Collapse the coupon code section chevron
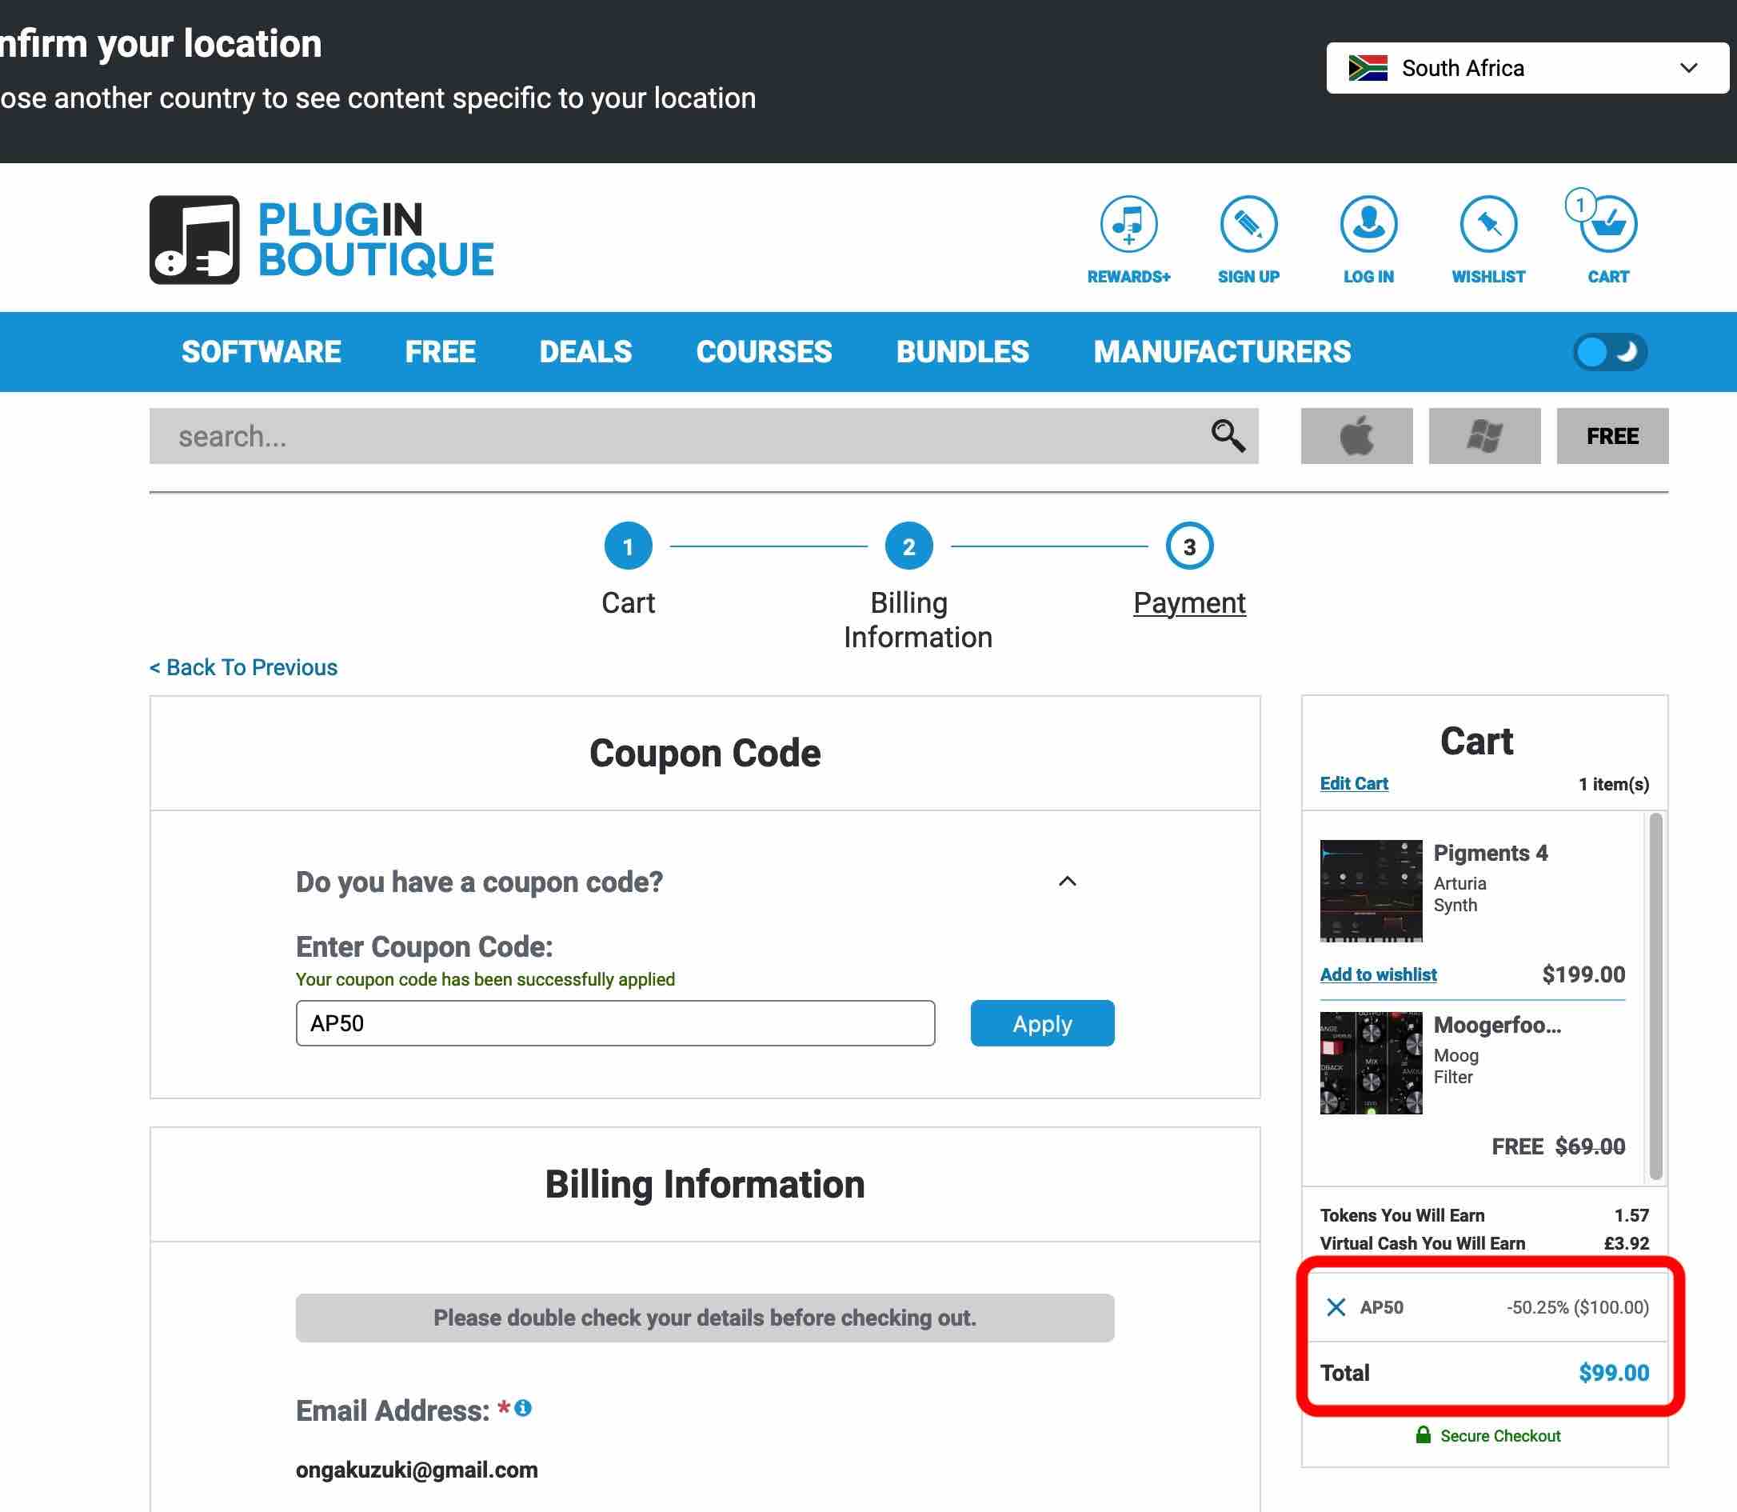 (1066, 882)
